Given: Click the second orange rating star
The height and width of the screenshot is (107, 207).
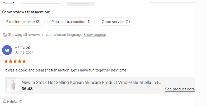Looking at the screenshot, I should click(11, 61).
